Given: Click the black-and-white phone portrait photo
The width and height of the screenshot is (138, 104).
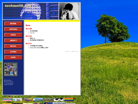Looking at the screenshot, I should coord(69,11).
